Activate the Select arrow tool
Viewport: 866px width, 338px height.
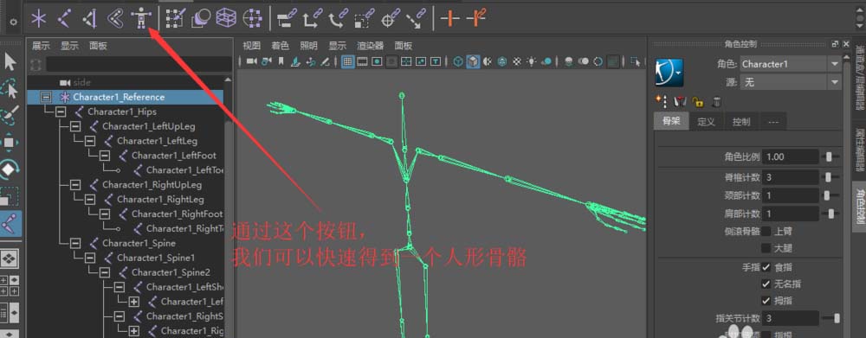click(x=10, y=62)
